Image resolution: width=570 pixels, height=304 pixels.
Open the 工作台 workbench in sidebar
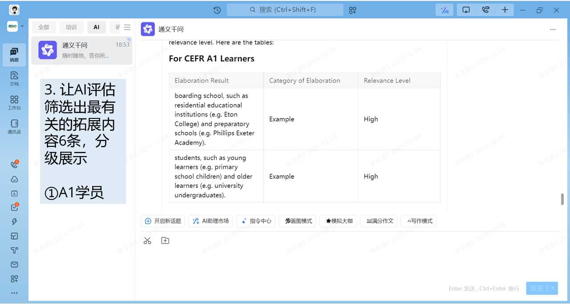coord(14,102)
